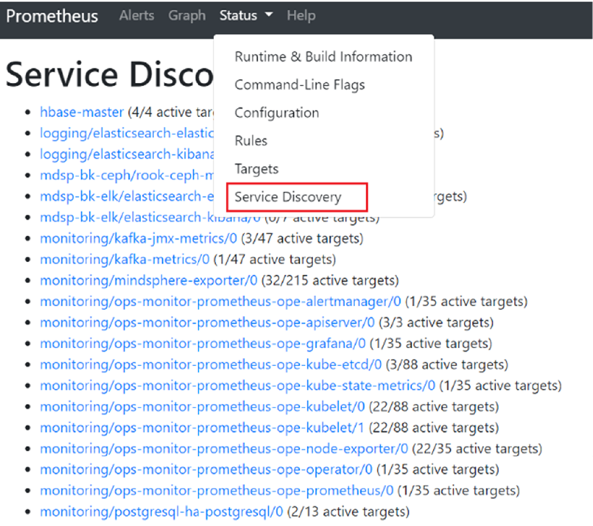Open ops-monitor-prometheus-ope-kube-etcd/0 link
The height and width of the screenshot is (526, 593).
[211, 365]
